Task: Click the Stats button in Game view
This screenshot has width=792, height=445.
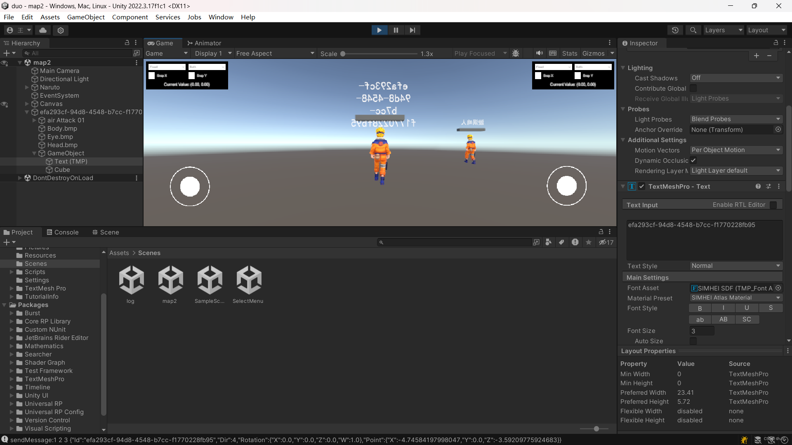Action: (569, 53)
